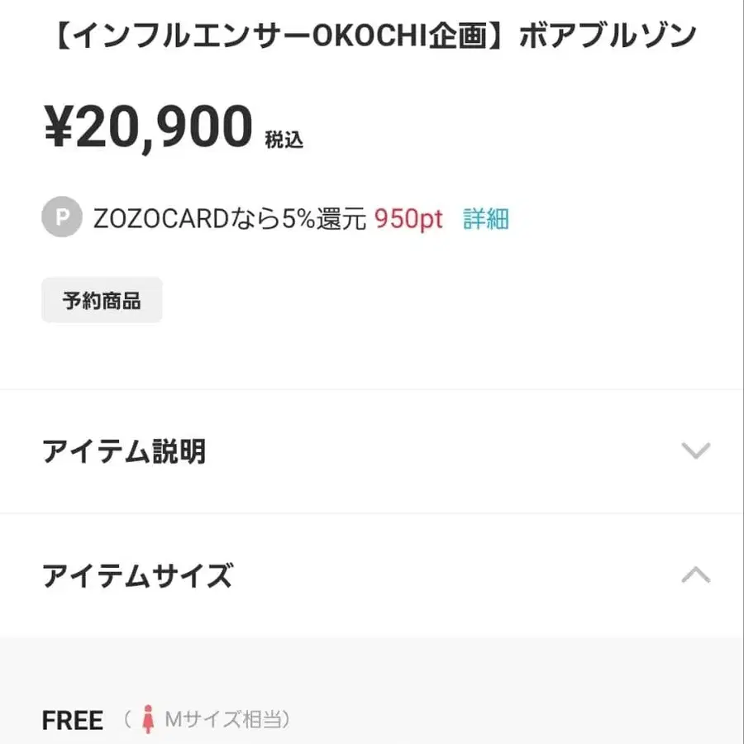744x744 pixels.
Task: Click the アイテム説明 section header
Action: click(125, 451)
